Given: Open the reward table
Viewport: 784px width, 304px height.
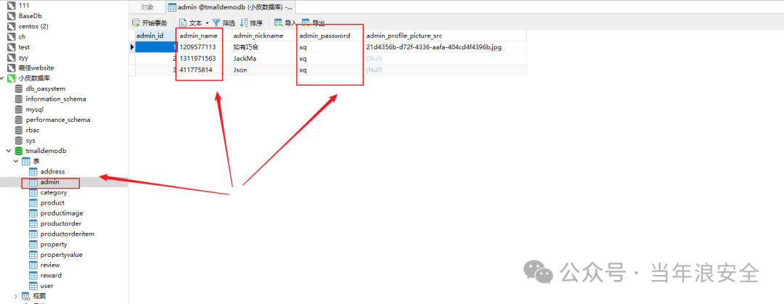Looking at the screenshot, I should click(51, 276).
